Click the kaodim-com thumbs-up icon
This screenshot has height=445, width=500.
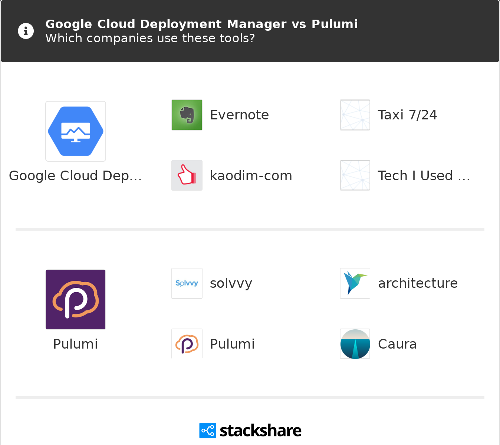click(x=187, y=175)
